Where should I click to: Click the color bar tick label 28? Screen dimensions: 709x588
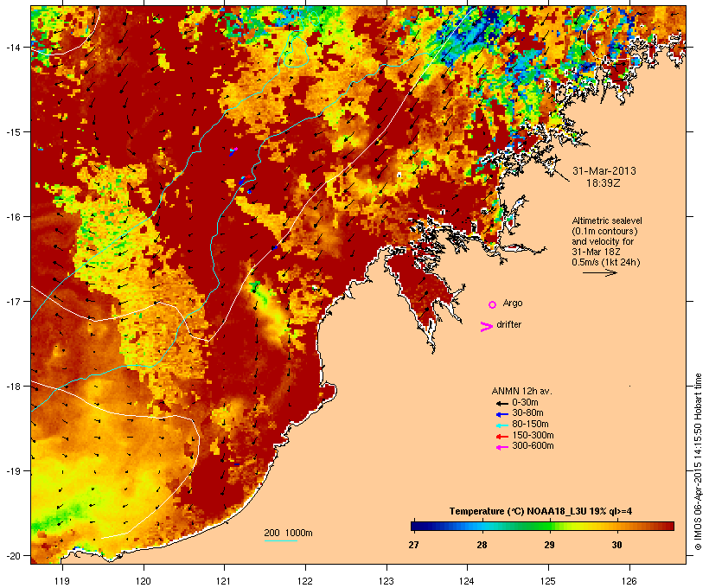coord(482,545)
